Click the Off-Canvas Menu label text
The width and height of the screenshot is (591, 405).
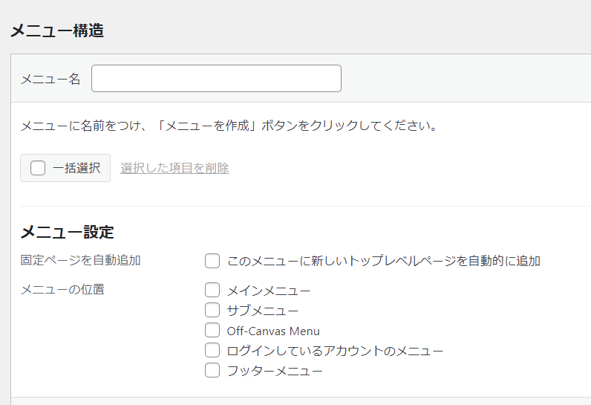click(273, 331)
